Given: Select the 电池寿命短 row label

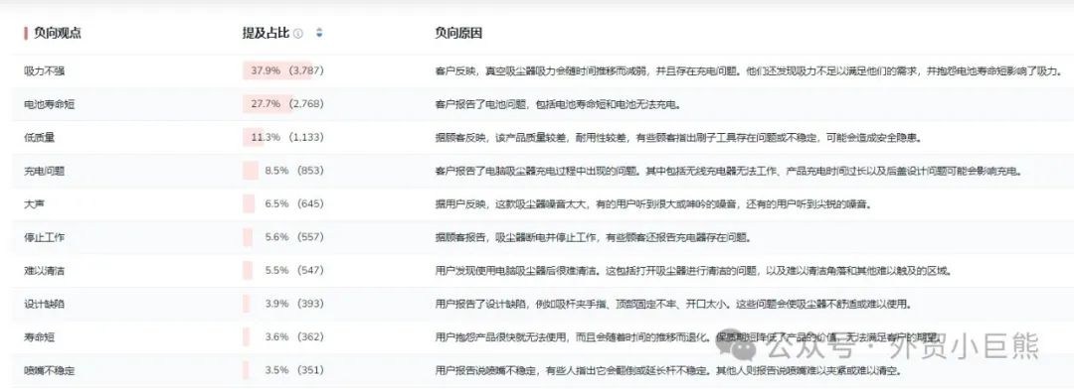Looking at the screenshot, I should 50,104.
